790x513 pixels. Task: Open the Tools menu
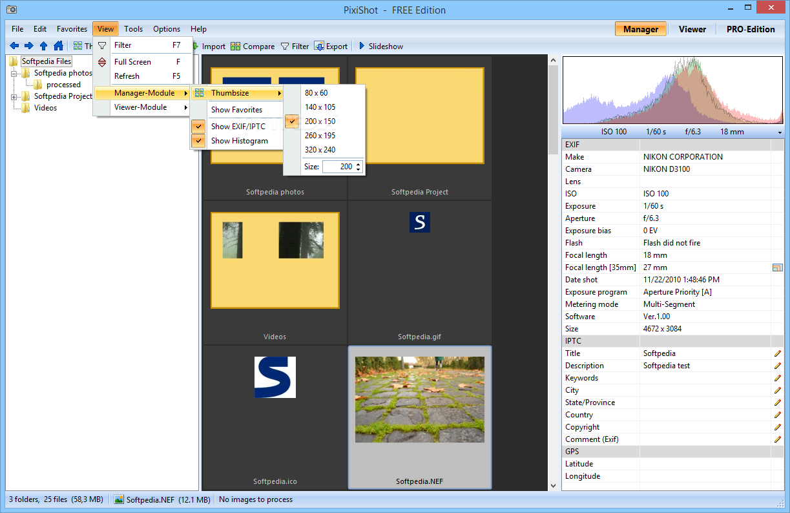[x=134, y=29]
